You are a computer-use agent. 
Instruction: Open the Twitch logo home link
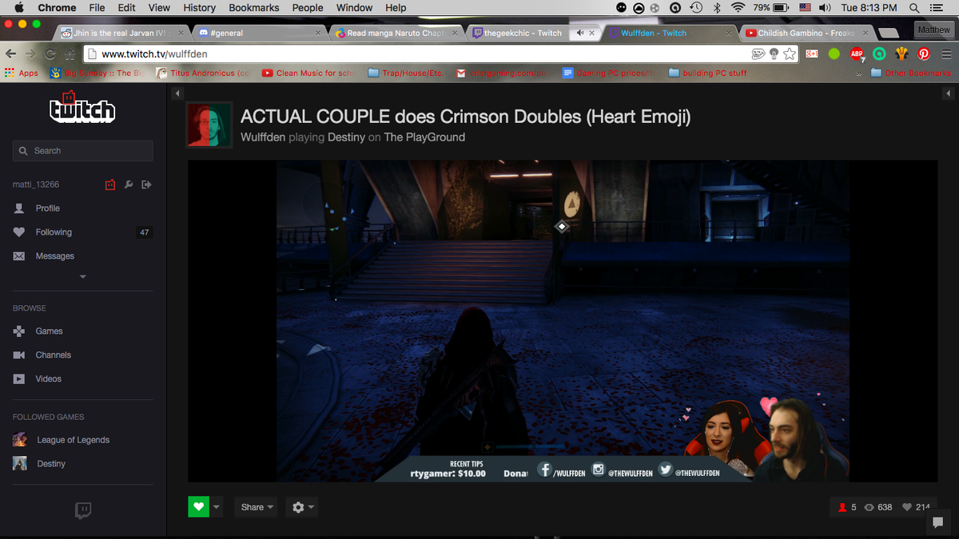click(x=83, y=109)
